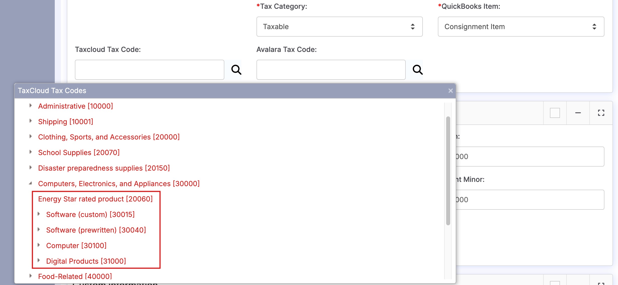Choose Shipping [10001] tax code

[66, 122]
